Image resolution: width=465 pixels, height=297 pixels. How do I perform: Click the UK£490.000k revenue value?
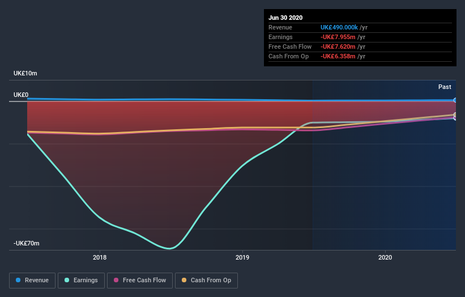[339, 27]
